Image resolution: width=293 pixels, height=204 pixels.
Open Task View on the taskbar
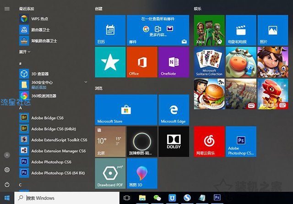coord(127,198)
